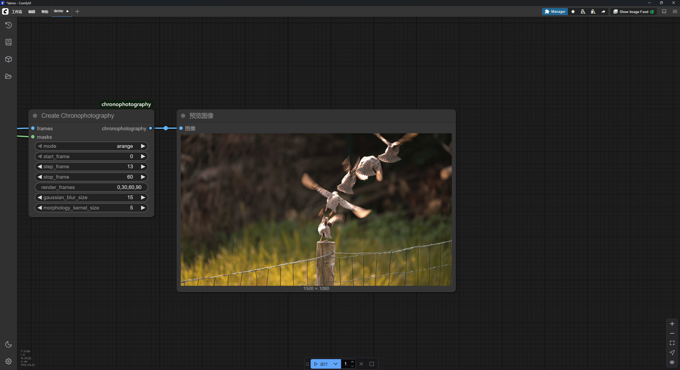
Task: Click the stop_frame value 60
Action: coord(130,177)
